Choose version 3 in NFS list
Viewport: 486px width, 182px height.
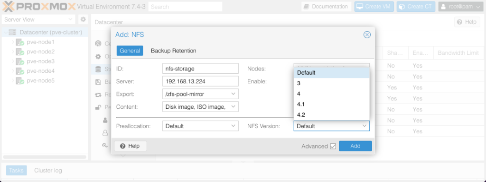[332, 83]
